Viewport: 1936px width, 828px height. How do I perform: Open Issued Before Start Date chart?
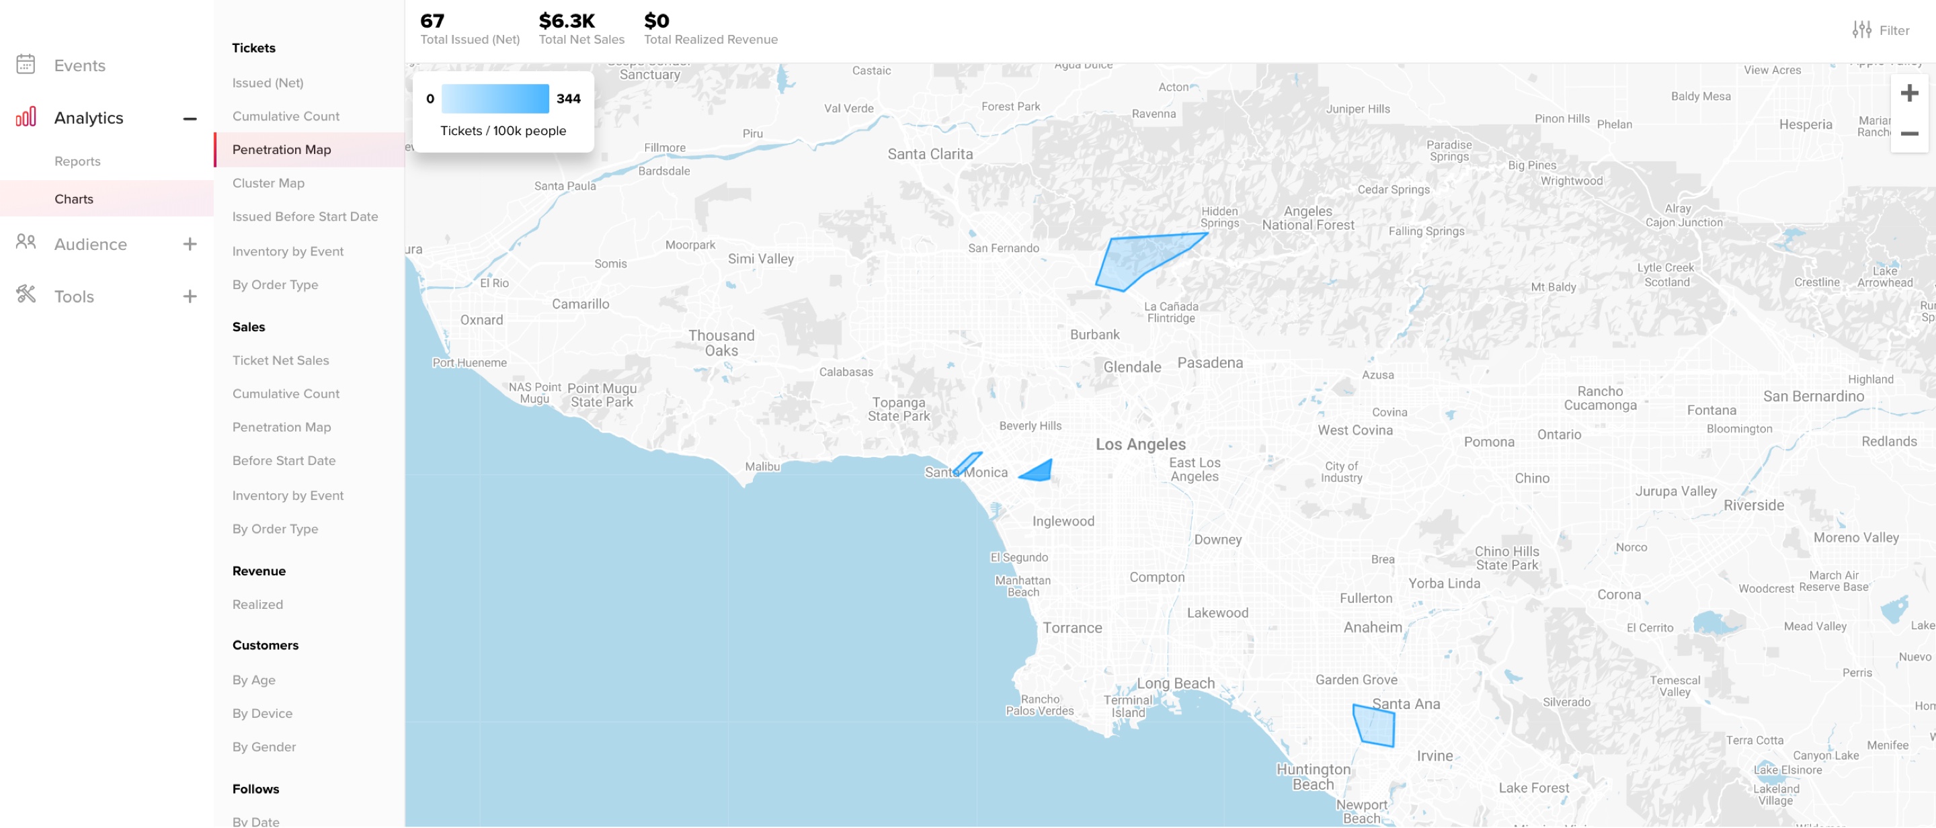click(x=305, y=216)
